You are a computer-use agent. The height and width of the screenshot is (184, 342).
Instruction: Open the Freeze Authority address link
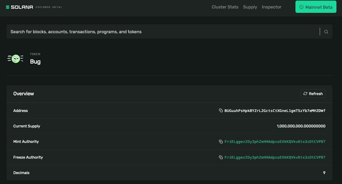(275, 157)
